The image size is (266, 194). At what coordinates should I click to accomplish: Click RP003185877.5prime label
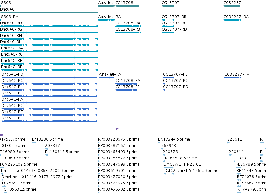click(119, 158)
